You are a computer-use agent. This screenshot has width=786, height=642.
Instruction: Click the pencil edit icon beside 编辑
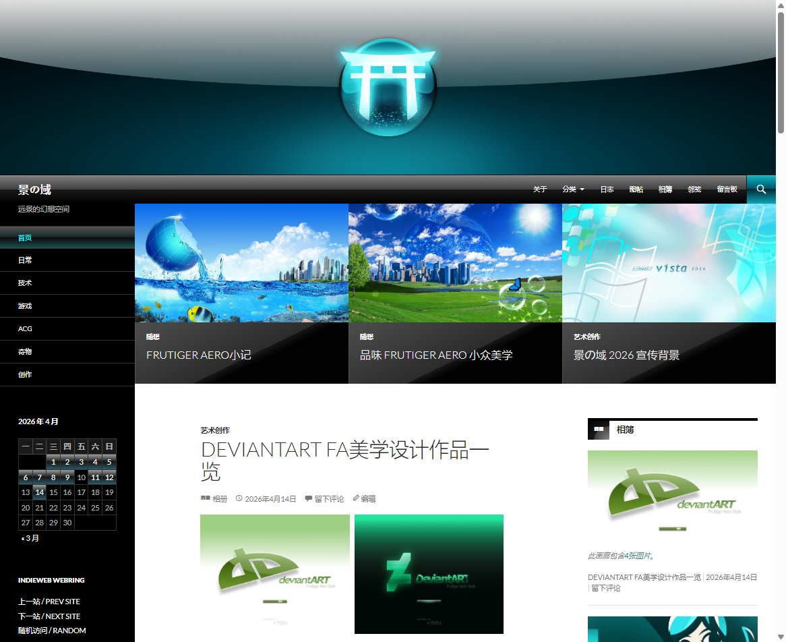(356, 498)
